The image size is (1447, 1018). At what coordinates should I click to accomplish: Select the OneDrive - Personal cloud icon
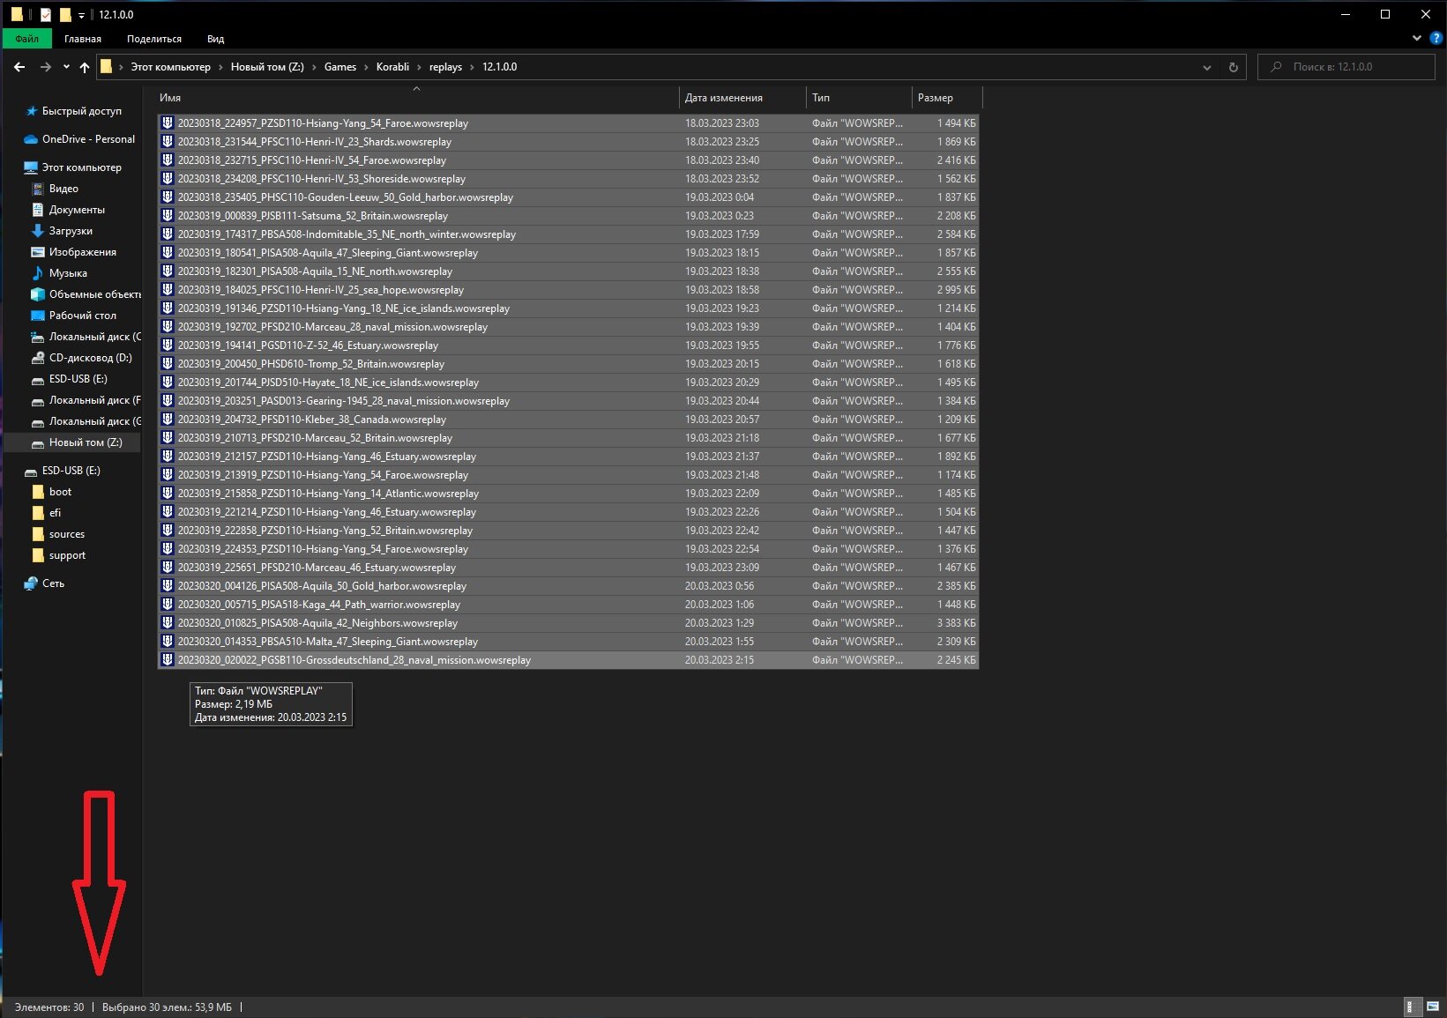pos(31,139)
